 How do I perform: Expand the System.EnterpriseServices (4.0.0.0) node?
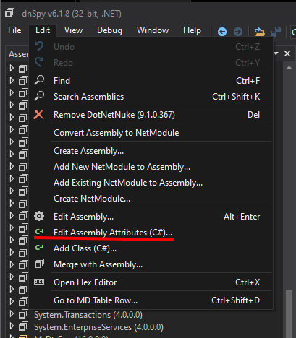click(12, 326)
